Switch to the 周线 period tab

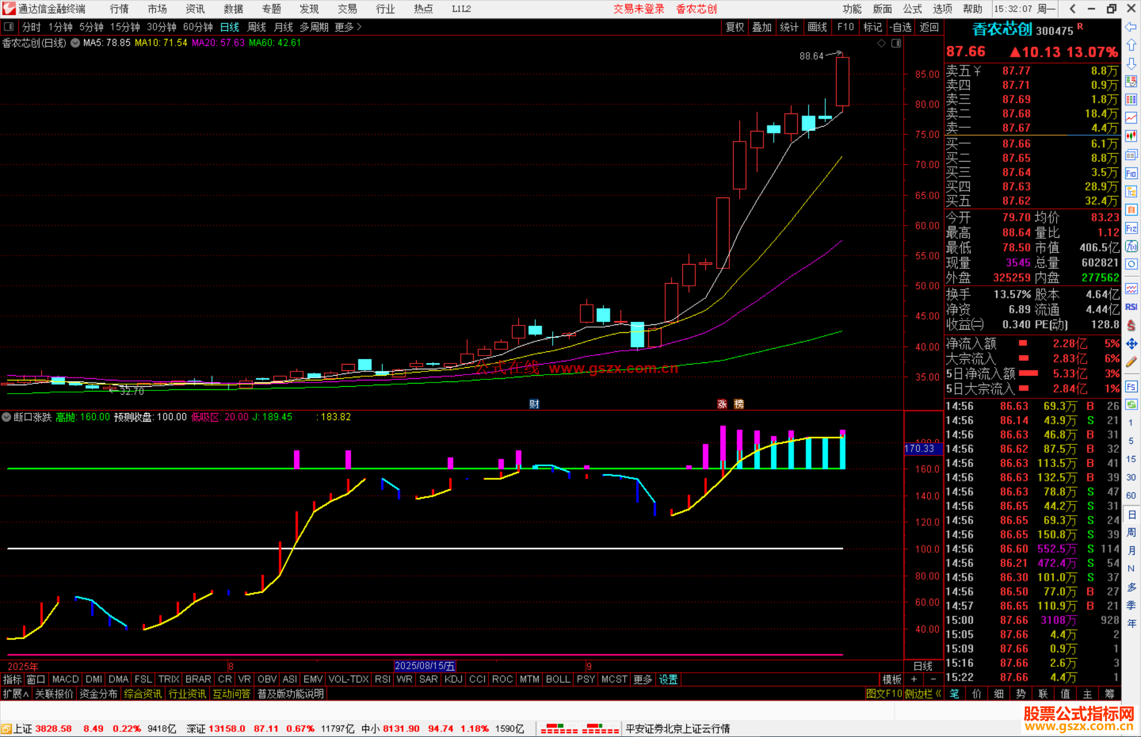[x=257, y=27]
